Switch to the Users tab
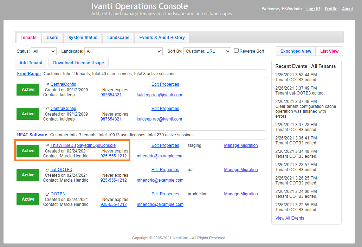The image size is (362, 247). pyautogui.click(x=52, y=38)
